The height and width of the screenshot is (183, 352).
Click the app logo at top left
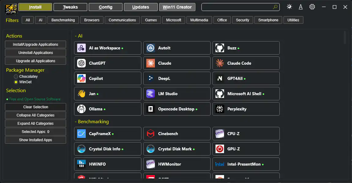tap(11, 9)
